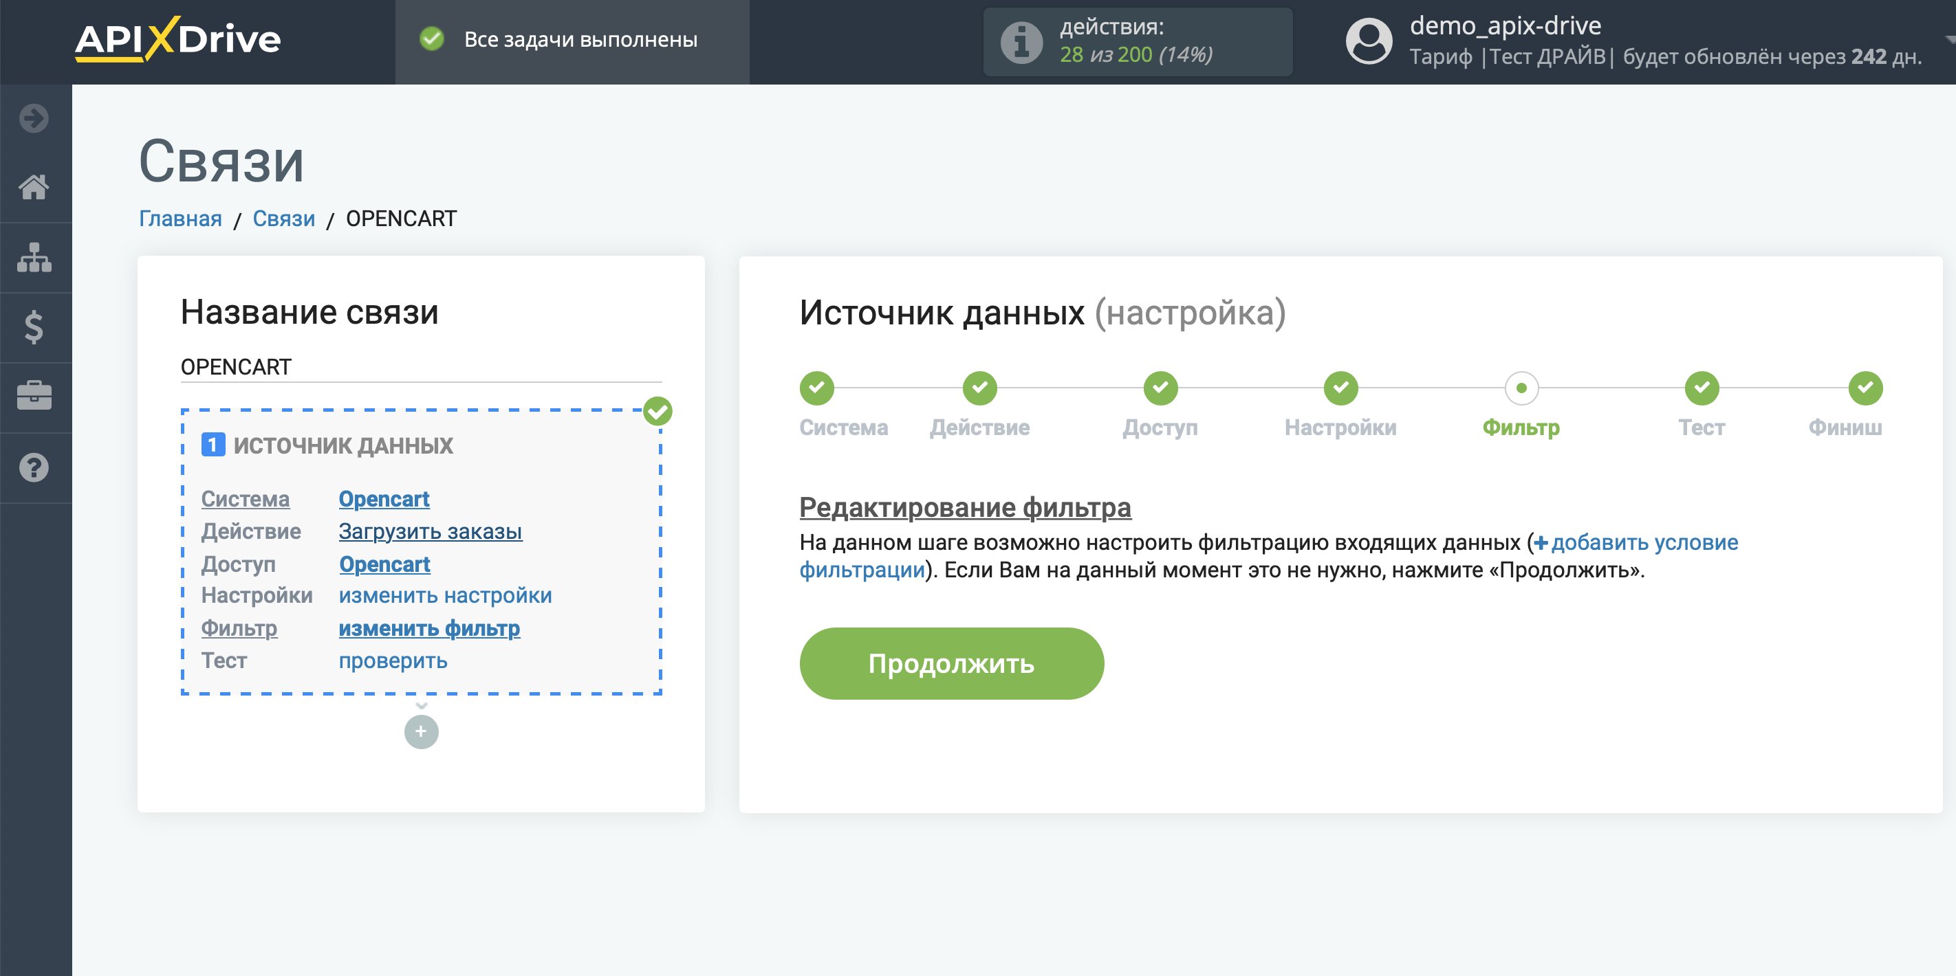
Task: Click the Действие row label in source block
Action: click(x=250, y=531)
